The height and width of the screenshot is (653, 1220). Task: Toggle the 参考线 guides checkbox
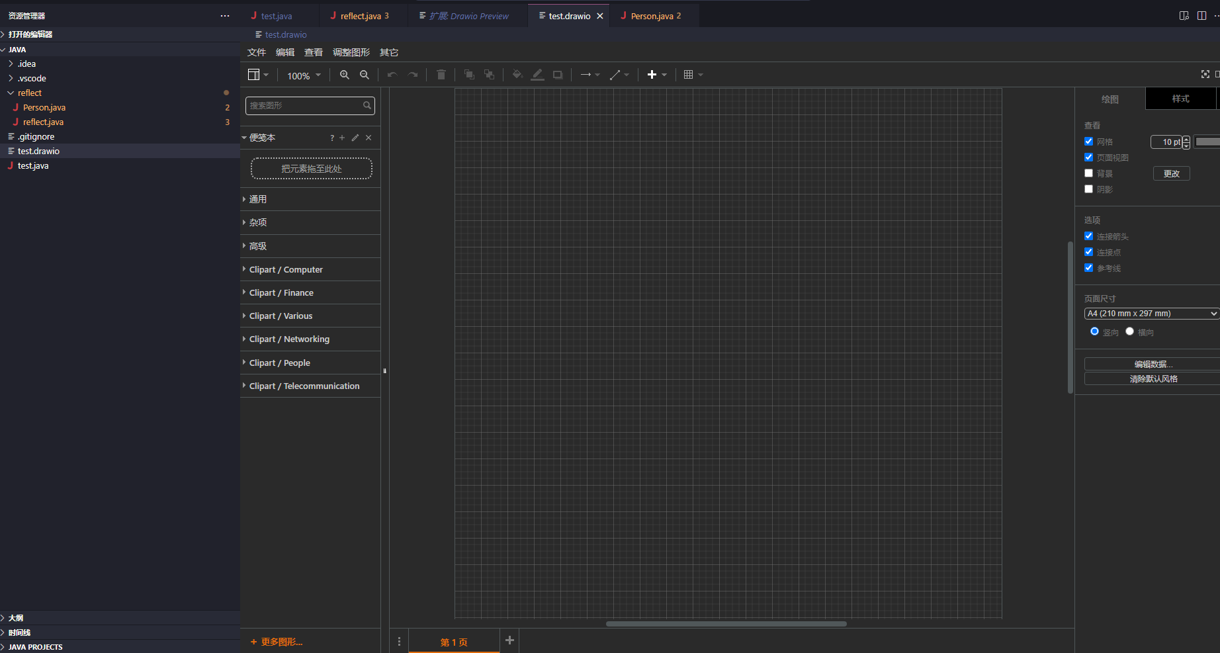pyautogui.click(x=1088, y=268)
